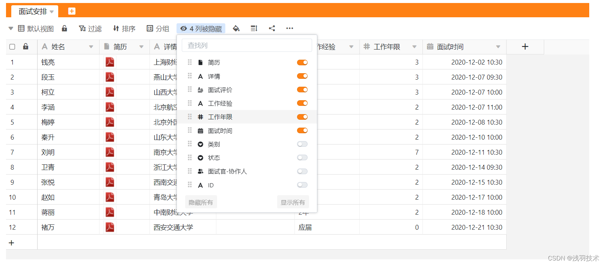Screen dimensions: 605x265
Task: Show the hidden 面试官-协作人 column
Action: pos(302,172)
